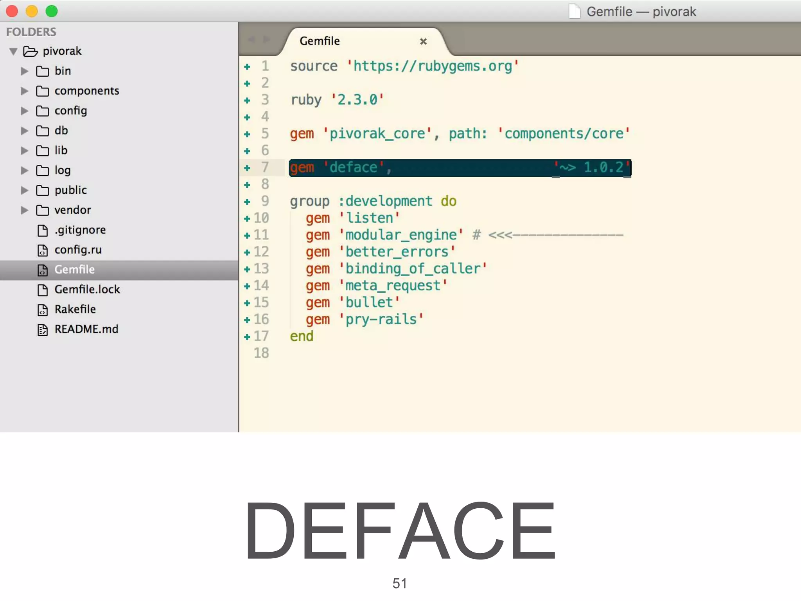The height and width of the screenshot is (601, 801).
Task: Click the log folder icon
Action: (43, 171)
